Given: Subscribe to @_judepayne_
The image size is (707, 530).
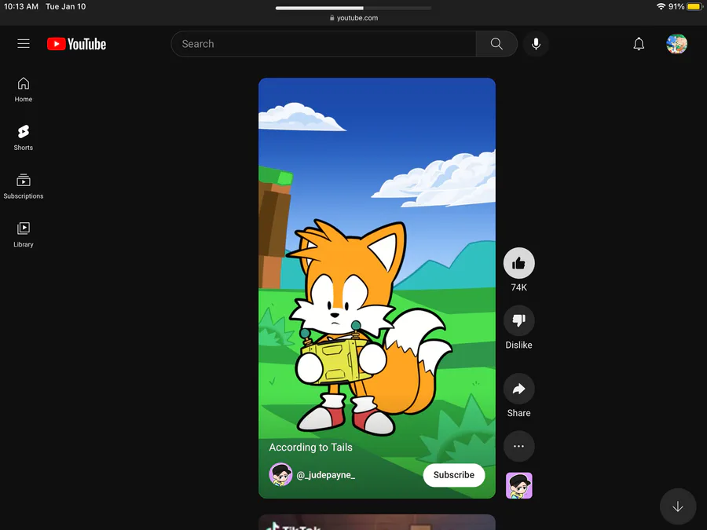Looking at the screenshot, I should 453,475.
